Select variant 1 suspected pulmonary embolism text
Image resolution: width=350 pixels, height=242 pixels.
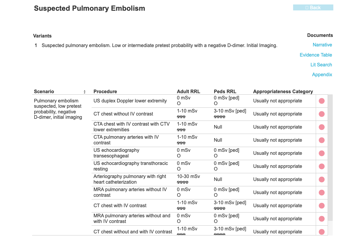coord(159,46)
